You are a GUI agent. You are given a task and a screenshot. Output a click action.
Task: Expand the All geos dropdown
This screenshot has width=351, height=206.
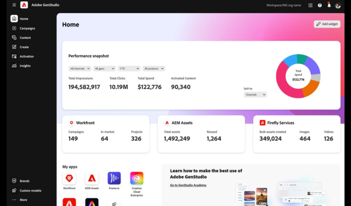104,68
